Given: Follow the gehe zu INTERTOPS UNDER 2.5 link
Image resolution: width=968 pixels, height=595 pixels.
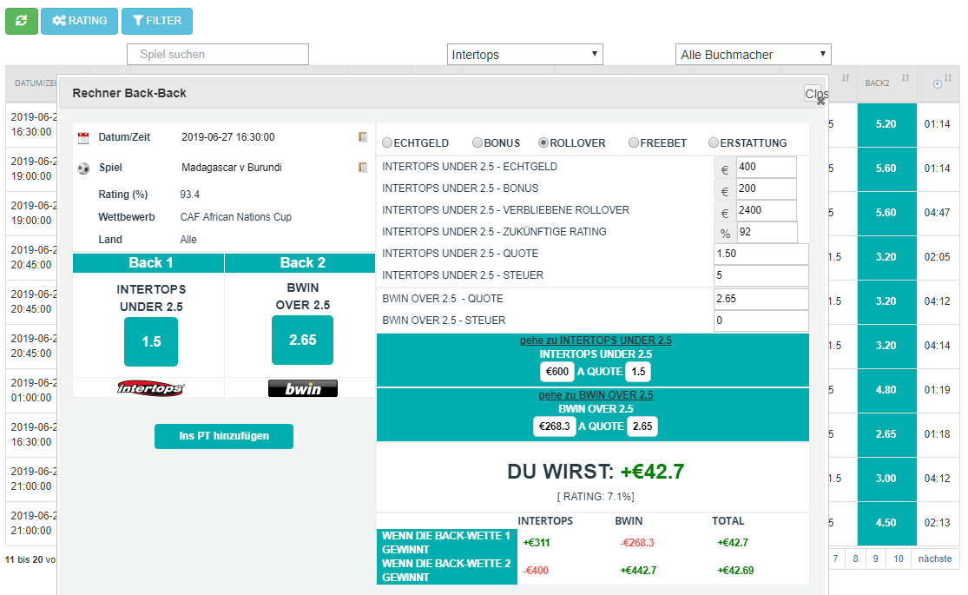Looking at the screenshot, I should (595, 340).
